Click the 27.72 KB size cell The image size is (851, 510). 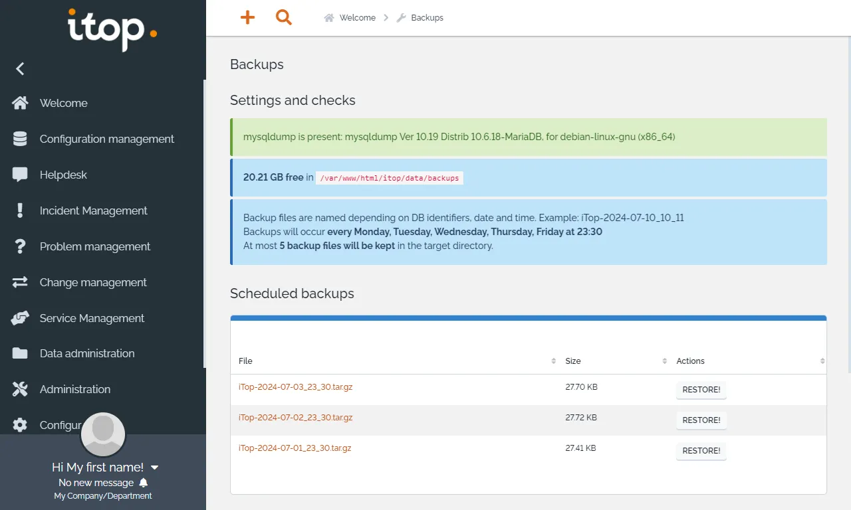(581, 418)
